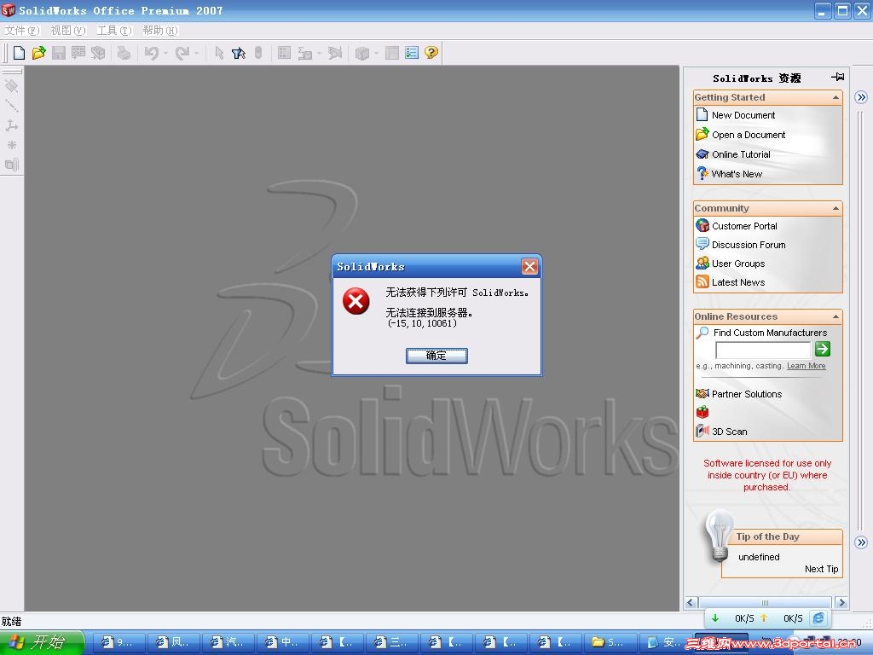The image size is (873, 655).
Task: Open the Redo dropdown arrow
Action: pos(197,53)
